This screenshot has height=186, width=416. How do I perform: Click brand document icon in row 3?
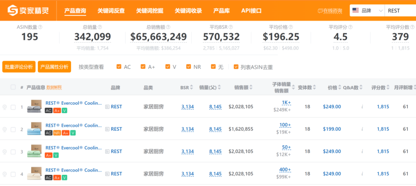pyautogui.click(x=107, y=151)
